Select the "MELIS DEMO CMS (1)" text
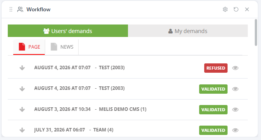 pyautogui.click(x=123, y=109)
